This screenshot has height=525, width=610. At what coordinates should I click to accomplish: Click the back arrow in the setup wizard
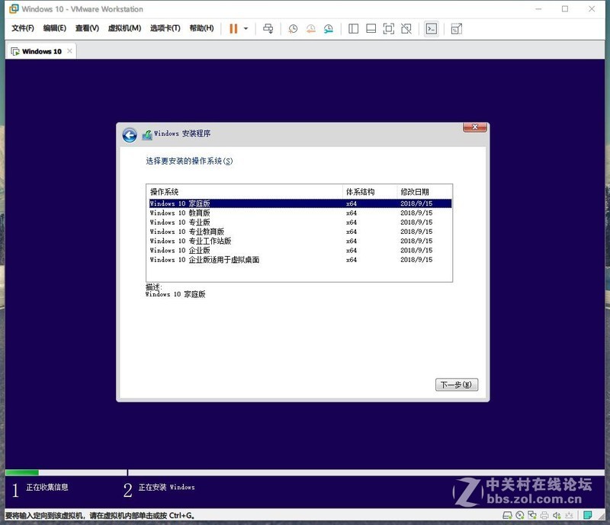coord(130,133)
